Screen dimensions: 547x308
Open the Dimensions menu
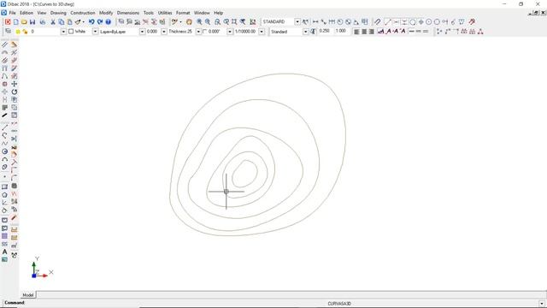click(x=128, y=13)
